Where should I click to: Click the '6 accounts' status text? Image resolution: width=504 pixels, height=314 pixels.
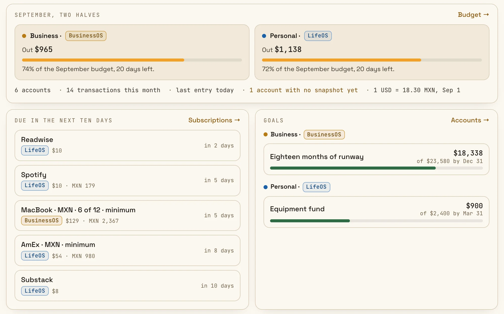click(33, 90)
